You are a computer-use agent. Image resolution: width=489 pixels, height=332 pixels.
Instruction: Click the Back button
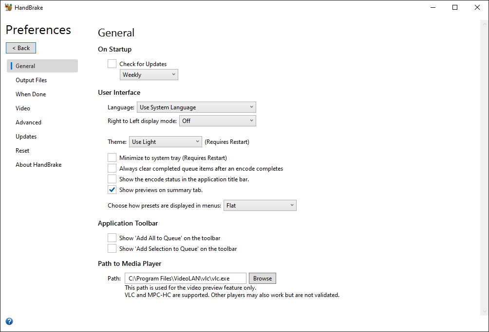tap(21, 48)
